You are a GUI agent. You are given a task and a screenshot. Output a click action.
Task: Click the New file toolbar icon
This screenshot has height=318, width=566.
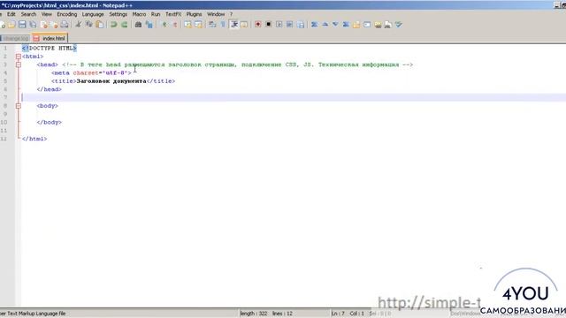(2, 25)
